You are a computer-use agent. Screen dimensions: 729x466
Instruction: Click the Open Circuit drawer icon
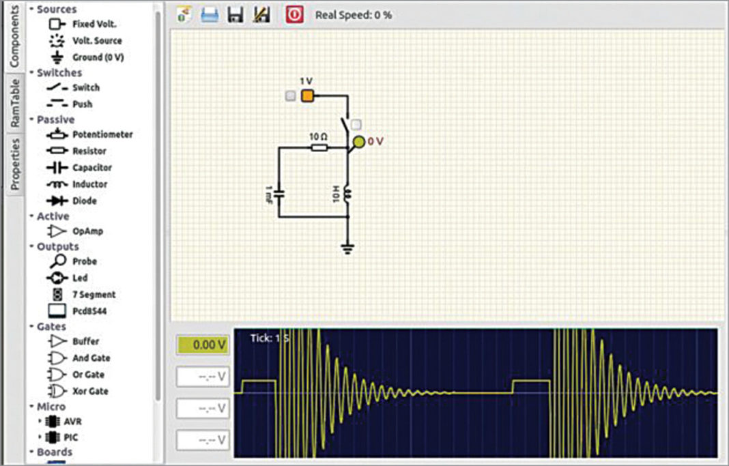pos(209,14)
